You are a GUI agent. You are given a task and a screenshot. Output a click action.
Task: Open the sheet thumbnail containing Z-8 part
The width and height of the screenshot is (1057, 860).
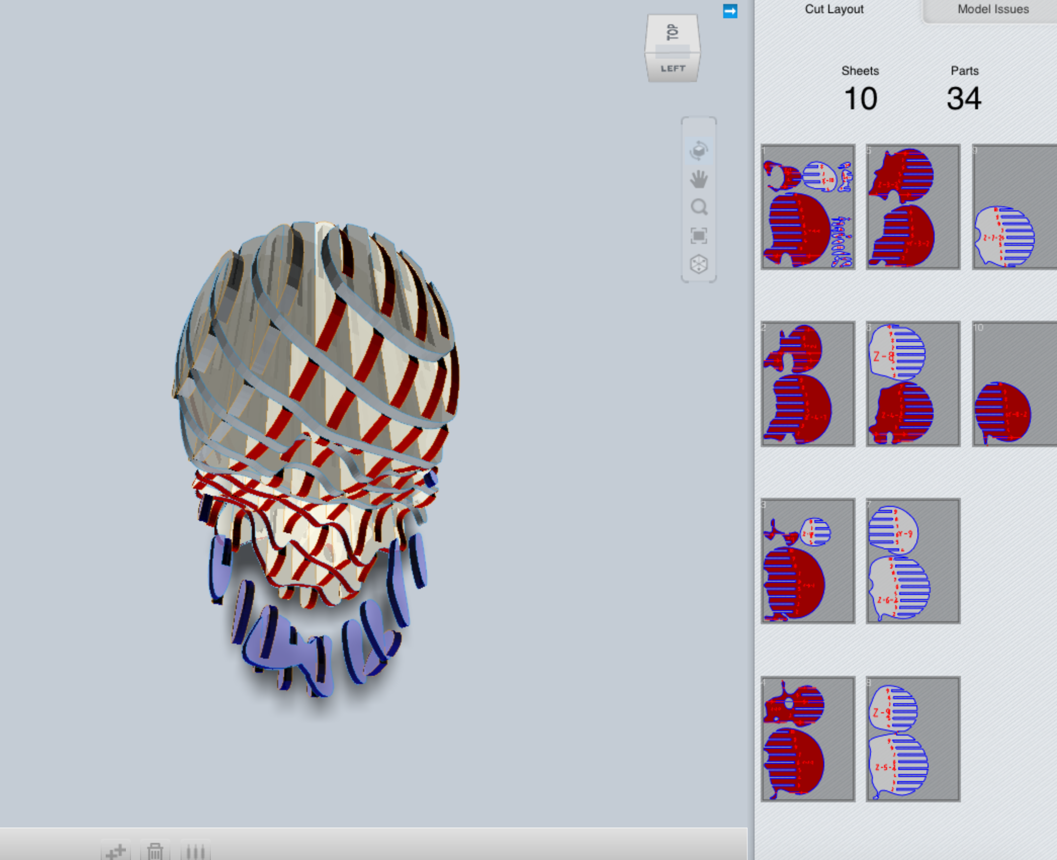pos(913,384)
